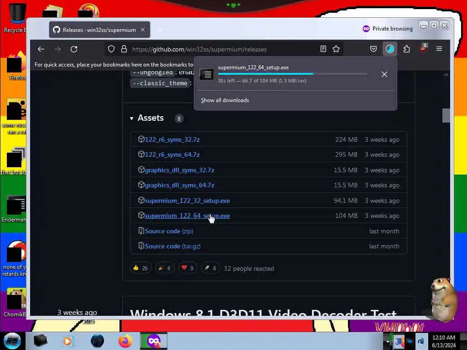The height and width of the screenshot is (350, 467).
Task: Open the extensions puzzle icon
Action: point(406,49)
